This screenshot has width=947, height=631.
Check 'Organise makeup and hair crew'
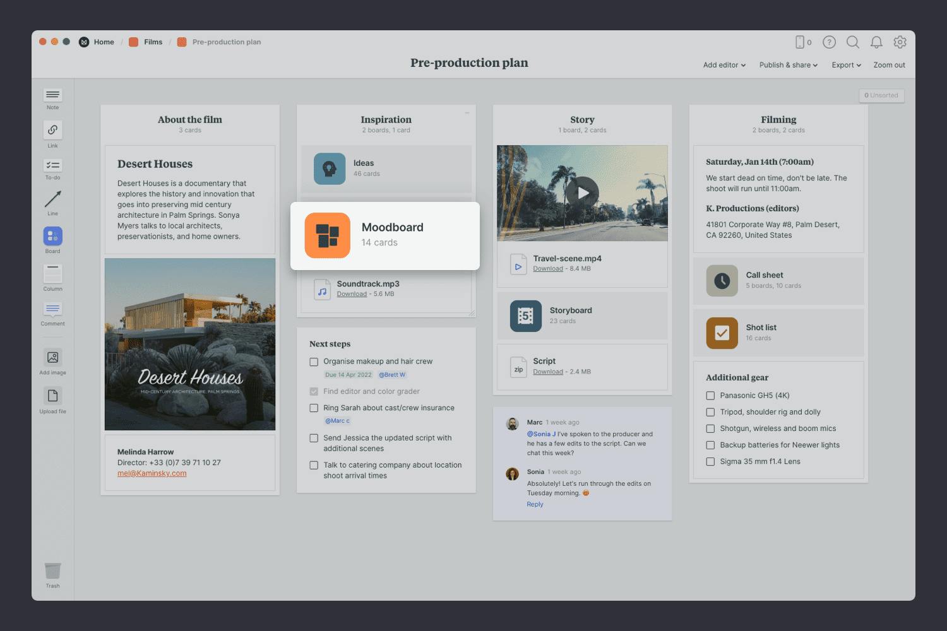click(314, 362)
